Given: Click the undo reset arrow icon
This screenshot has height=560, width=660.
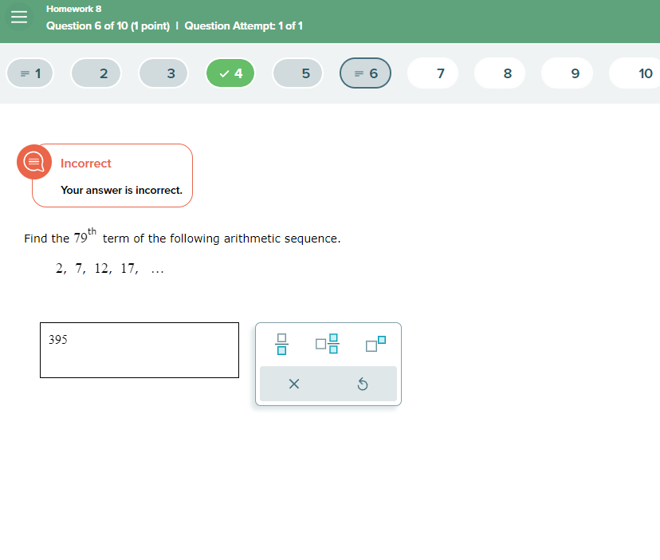Looking at the screenshot, I should 363,384.
